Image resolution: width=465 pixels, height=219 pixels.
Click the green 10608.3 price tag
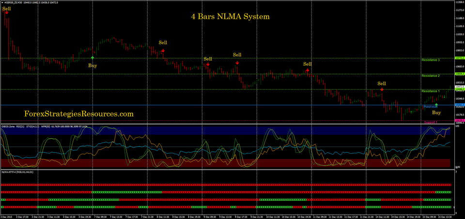pyautogui.click(x=459, y=73)
